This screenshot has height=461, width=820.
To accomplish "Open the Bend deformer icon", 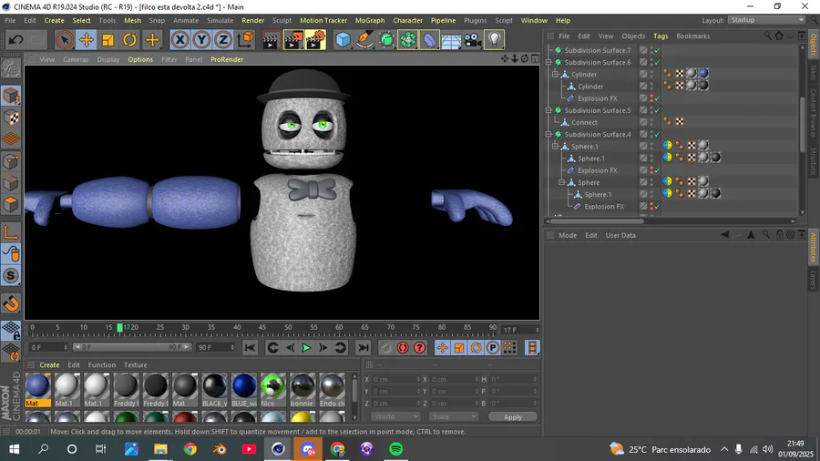I will (429, 40).
